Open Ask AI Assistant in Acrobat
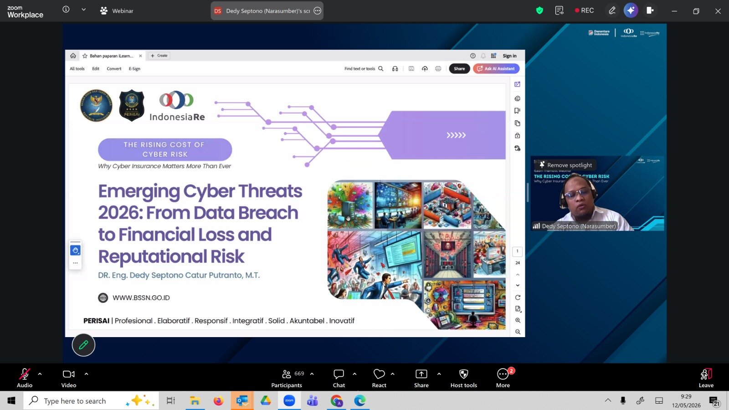This screenshot has width=729, height=410. pos(496,69)
